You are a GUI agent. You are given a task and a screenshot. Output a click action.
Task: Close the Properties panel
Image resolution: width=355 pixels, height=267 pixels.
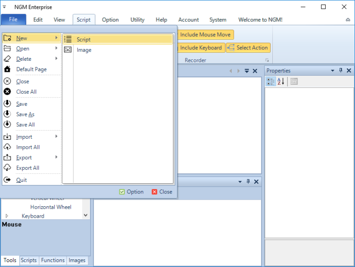pyautogui.click(x=349, y=70)
